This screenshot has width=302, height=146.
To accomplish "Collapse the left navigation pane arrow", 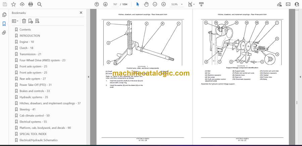I will click(x=88, y=77).
